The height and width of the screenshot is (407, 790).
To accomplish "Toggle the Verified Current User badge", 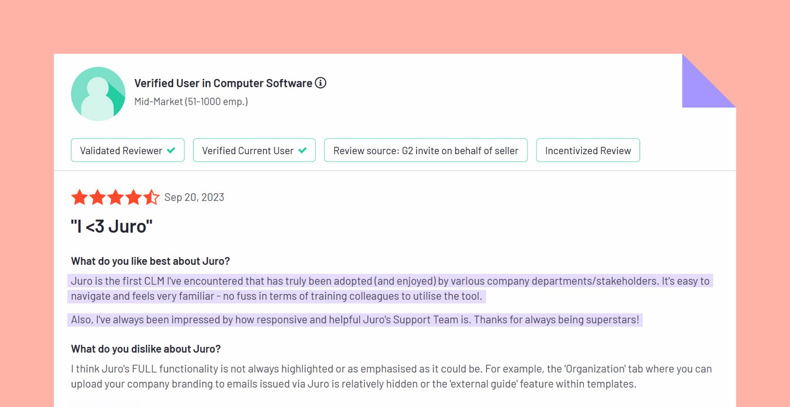I will pyautogui.click(x=254, y=150).
